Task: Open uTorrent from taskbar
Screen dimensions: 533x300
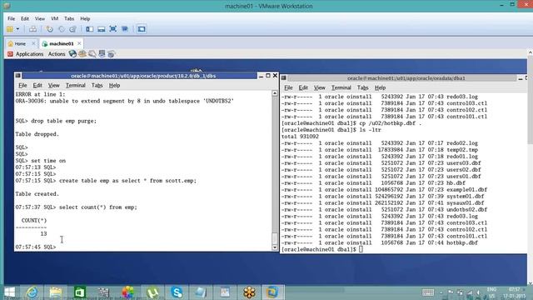Action: 152,292
